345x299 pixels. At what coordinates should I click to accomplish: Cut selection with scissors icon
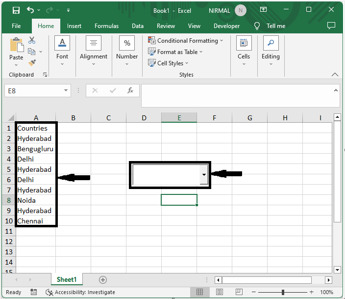(32, 40)
